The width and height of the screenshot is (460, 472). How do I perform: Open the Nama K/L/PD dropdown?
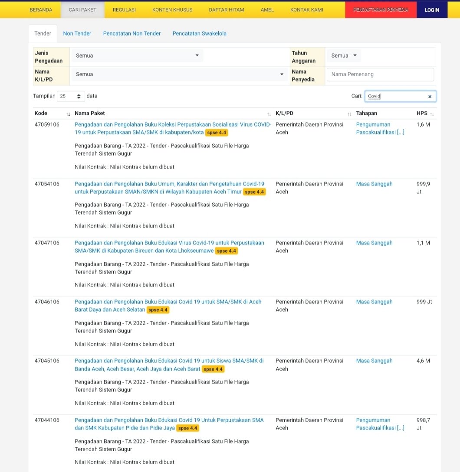click(x=179, y=74)
